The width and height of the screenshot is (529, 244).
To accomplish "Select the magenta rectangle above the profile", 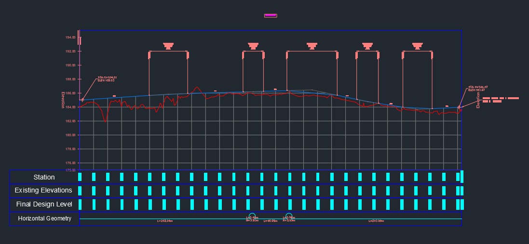I will [271, 15].
